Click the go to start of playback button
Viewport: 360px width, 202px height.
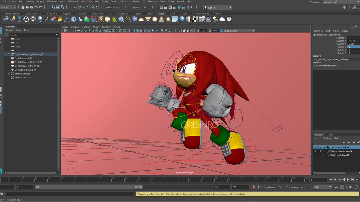(x=330, y=180)
